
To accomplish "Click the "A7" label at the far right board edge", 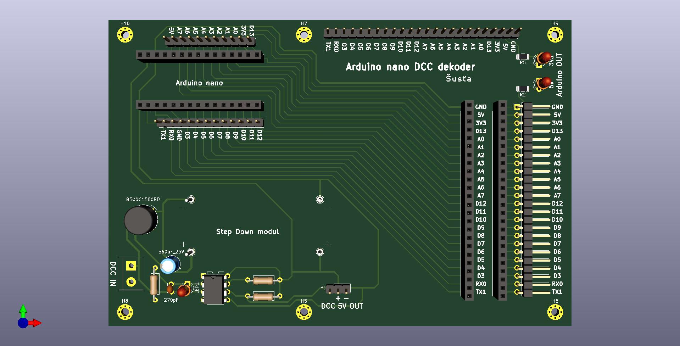I will (x=557, y=195).
